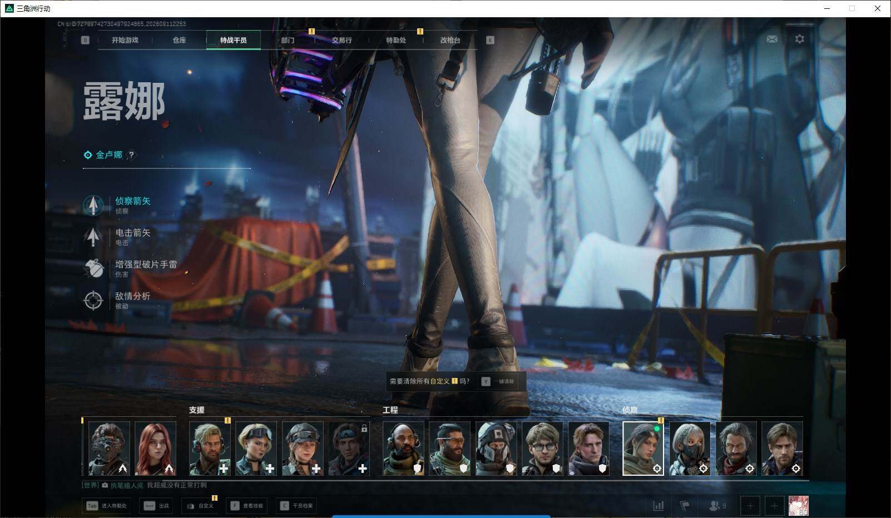The width and height of the screenshot is (891, 518).
Task: Open game settings gear icon
Action: click(x=799, y=39)
